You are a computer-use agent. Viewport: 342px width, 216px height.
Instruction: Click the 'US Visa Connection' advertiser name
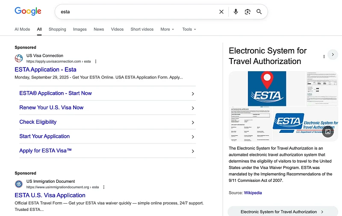(45, 55)
